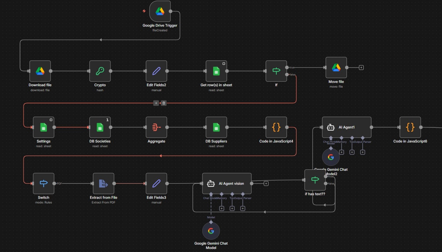This screenshot has height=252, width=442.
Task: Open the Extract from File node
Action: (x=104, y=183)
